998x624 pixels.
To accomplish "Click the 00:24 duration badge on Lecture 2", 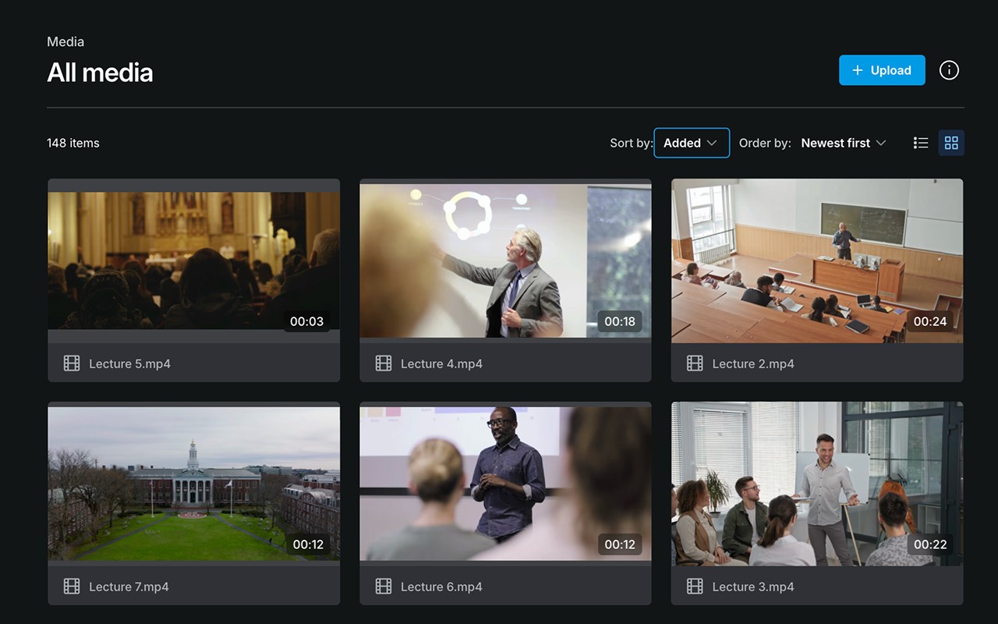I will coord(931,321).
